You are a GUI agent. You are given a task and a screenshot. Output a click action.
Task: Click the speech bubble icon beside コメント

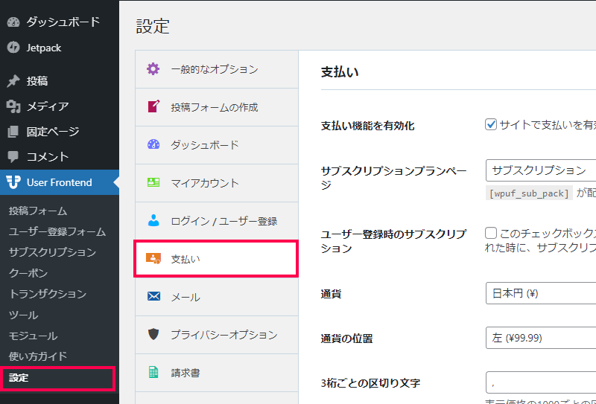(13, 157)
